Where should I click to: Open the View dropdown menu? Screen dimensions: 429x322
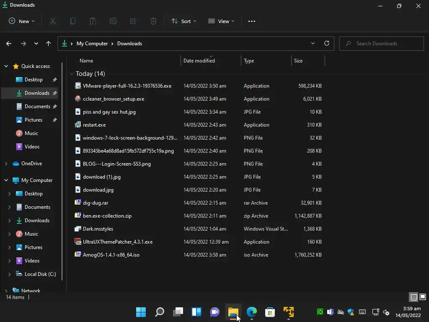click(221, 21)
